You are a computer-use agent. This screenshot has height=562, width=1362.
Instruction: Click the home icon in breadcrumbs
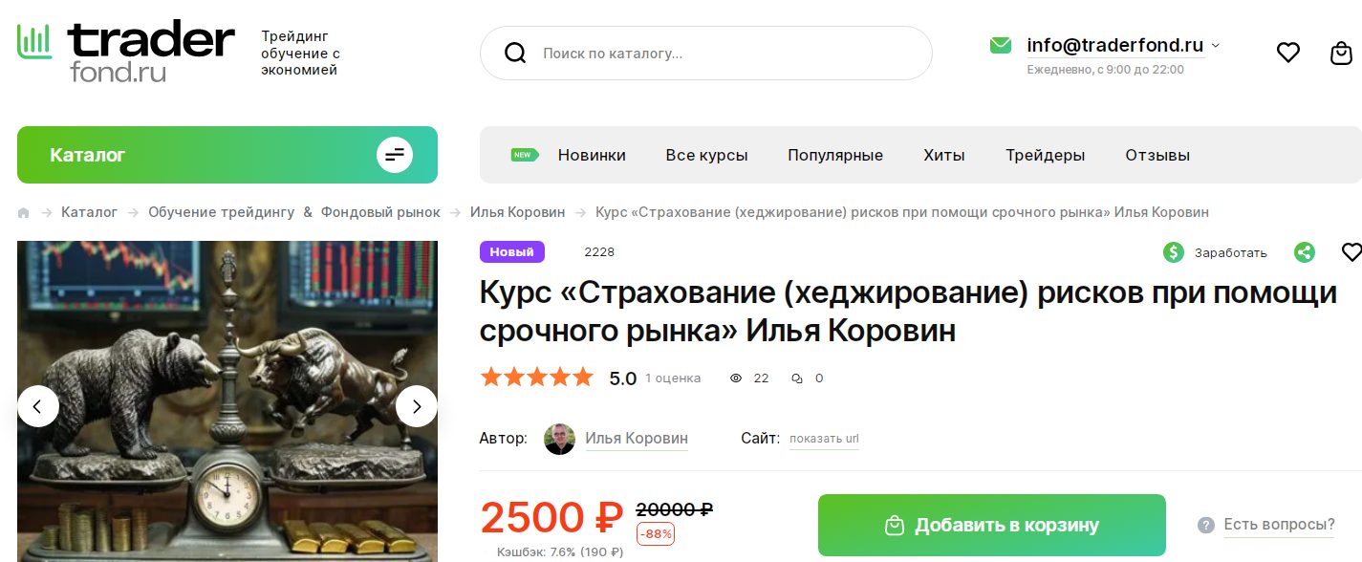click(24, 212)
